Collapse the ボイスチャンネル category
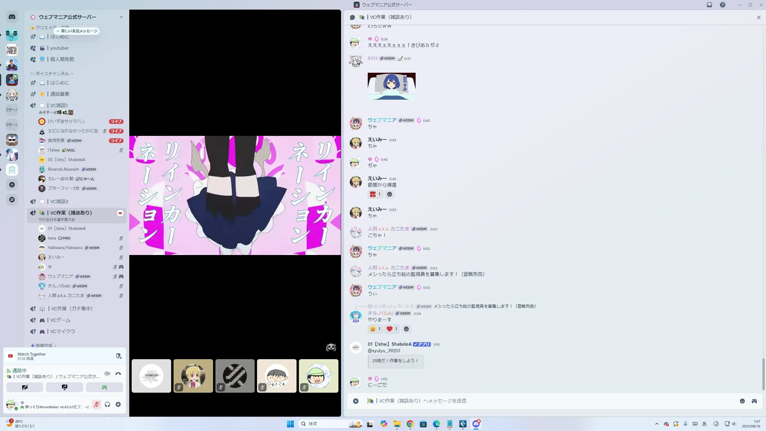This screenshot has width=766, height=431. (x=52, y=74)
